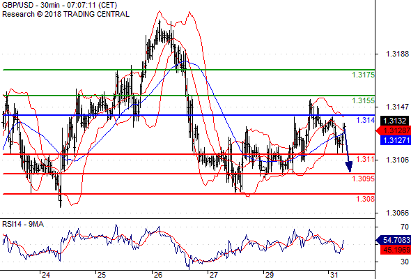Viewport: 411px width, 279px height.
Task: Select the date 29 timeline marker
Action: pyautogui.click(x=270, y=275)
